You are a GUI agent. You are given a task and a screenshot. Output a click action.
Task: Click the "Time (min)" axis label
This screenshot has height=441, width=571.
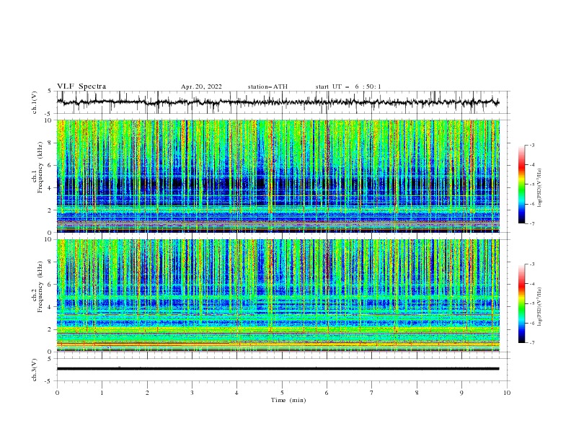click(288, 400)
